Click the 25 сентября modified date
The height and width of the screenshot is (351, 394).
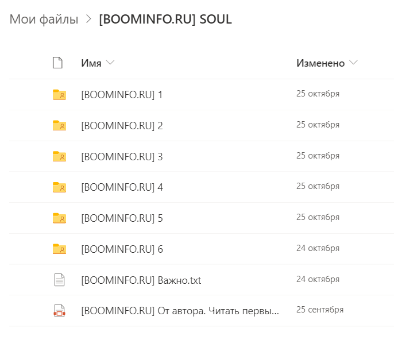(319, 310)
